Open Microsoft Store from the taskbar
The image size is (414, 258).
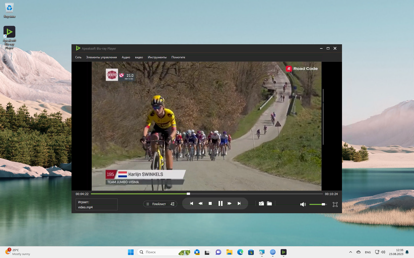pyautogui.click(x=251, y=252)
